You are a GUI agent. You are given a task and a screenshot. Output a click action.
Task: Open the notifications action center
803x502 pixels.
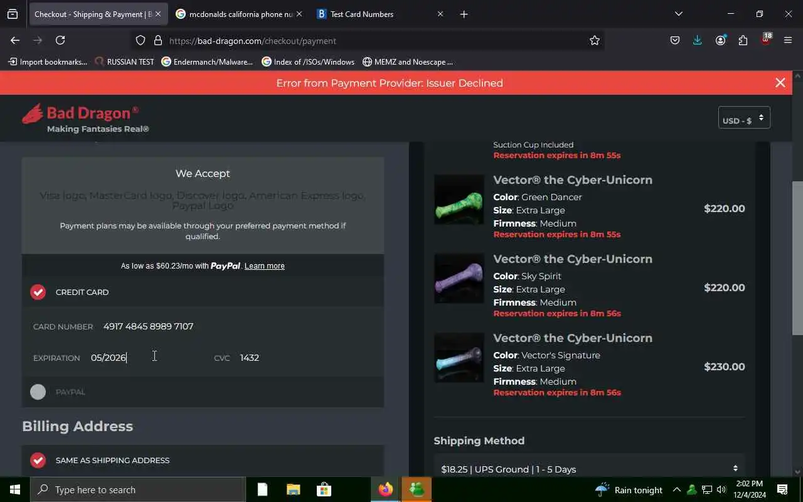(x=782, y=489)
